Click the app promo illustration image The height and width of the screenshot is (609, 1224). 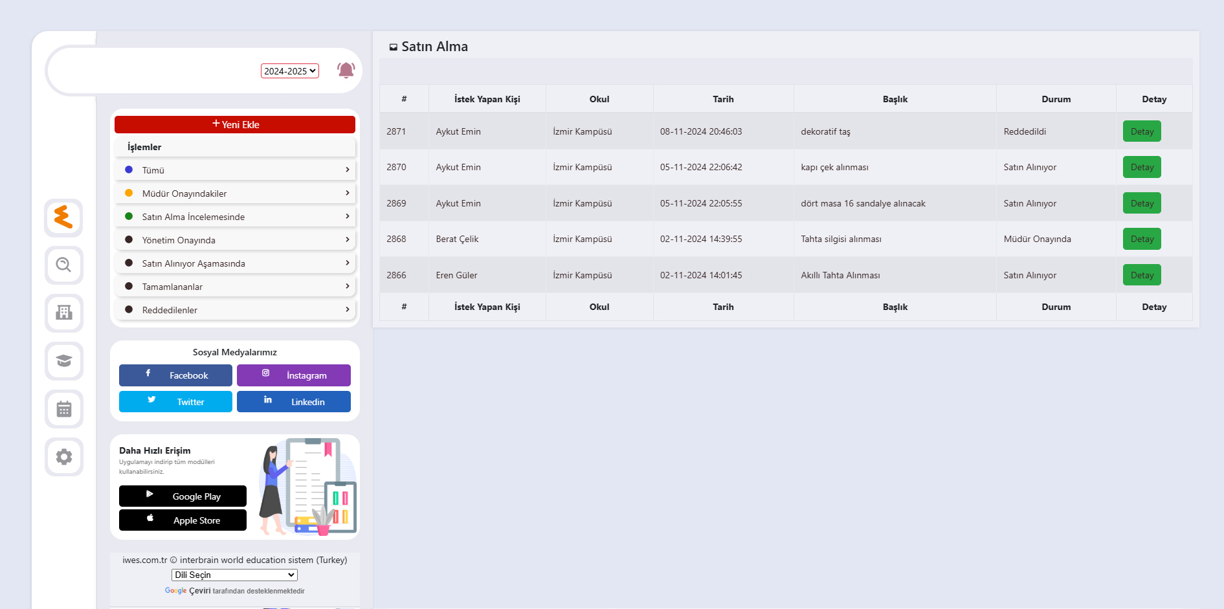coord(307,487)
